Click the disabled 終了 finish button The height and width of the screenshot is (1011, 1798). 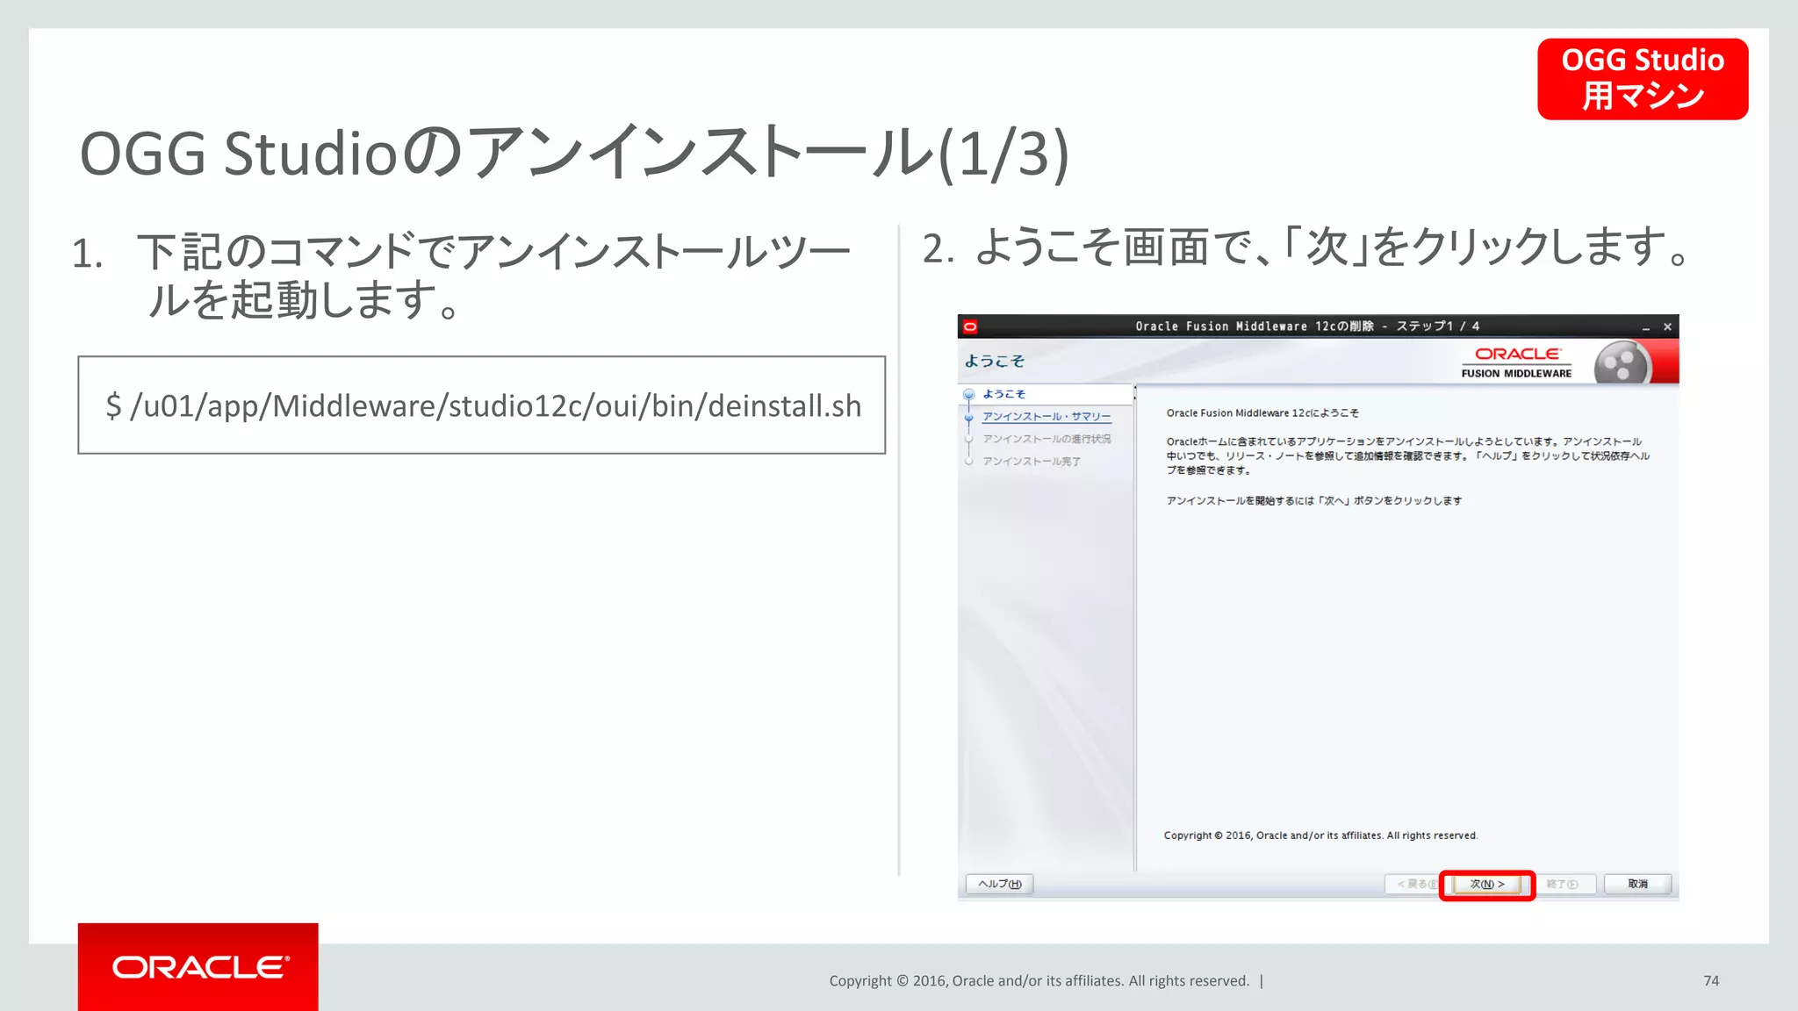[x=1563, y=884]
